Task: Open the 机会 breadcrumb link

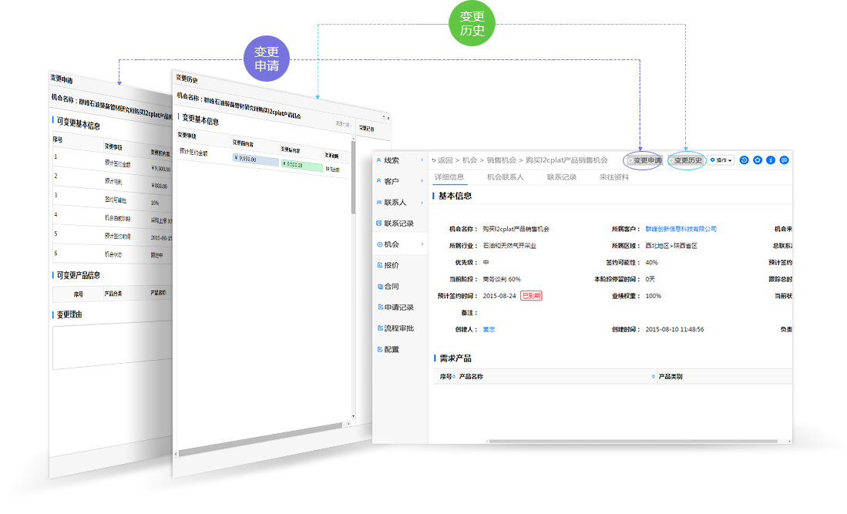Action: [x=469, y=160]
